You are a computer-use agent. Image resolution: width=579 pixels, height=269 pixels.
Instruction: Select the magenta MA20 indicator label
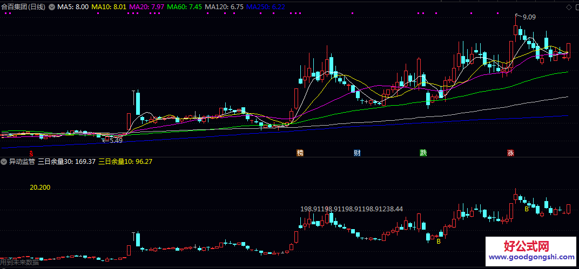tap(146, 7)
